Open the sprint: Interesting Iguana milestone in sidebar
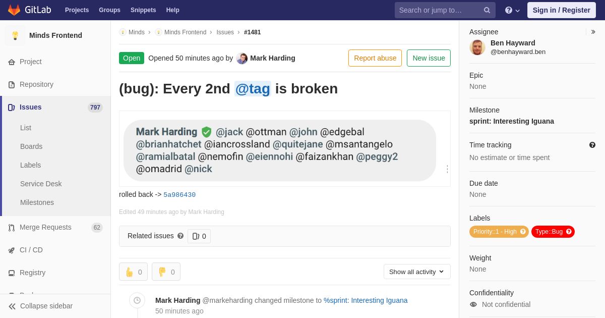This screenshot has height=318, width=605. coord(512,121)
